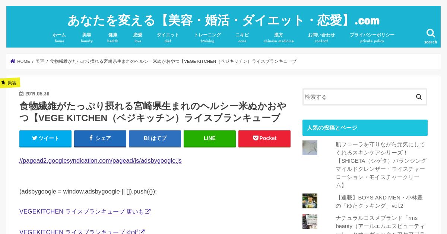Screen dimensions: 447x234
Task: Click the yellow 美容 category tag
Action: [x=10, y=82]
